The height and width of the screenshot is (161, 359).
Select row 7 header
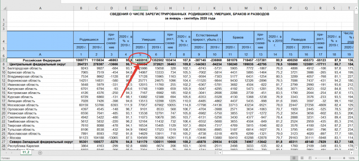pos(4,60)
